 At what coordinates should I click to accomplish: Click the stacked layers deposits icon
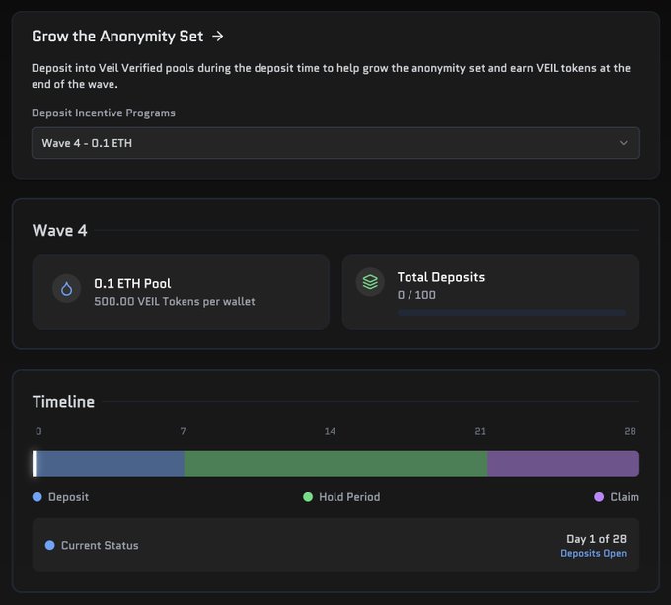click(x=370, y=282)
